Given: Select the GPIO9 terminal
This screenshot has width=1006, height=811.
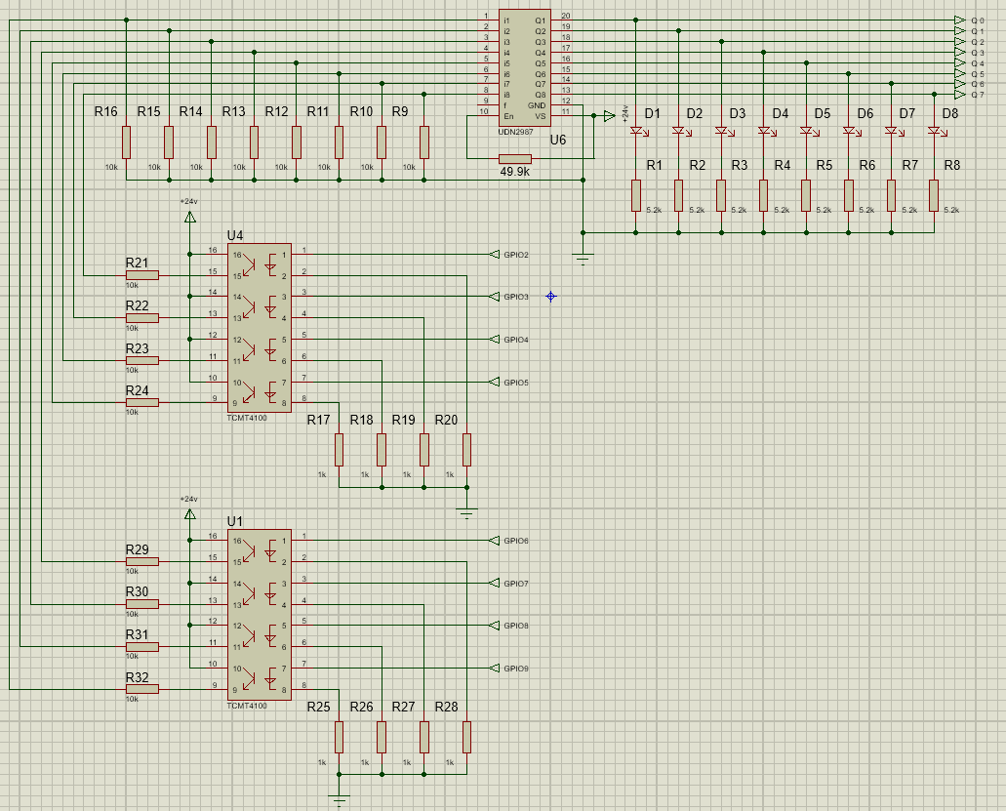Looking at the screenshot, I should pos(494,668).
